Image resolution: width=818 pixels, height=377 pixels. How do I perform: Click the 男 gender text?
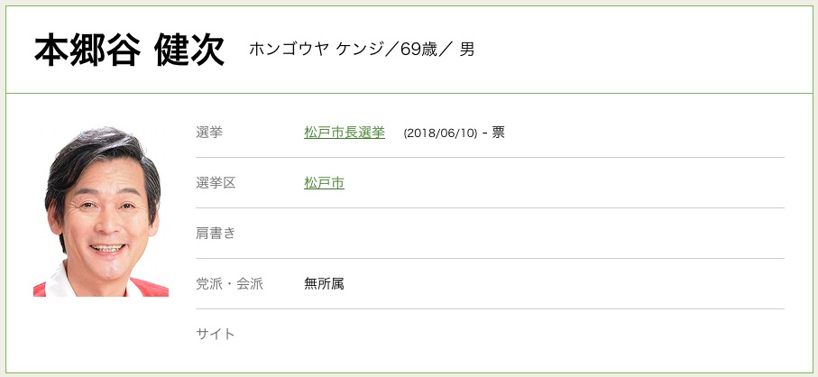click(467, 50)
